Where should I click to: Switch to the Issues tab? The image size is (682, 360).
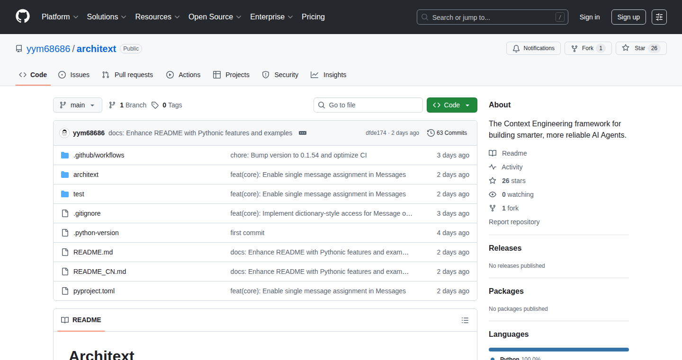(x=74, y=75)
